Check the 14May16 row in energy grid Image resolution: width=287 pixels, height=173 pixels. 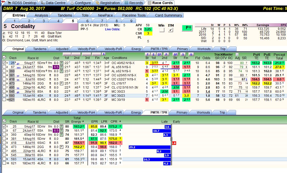pyautogui.click(x=4, y=147)
